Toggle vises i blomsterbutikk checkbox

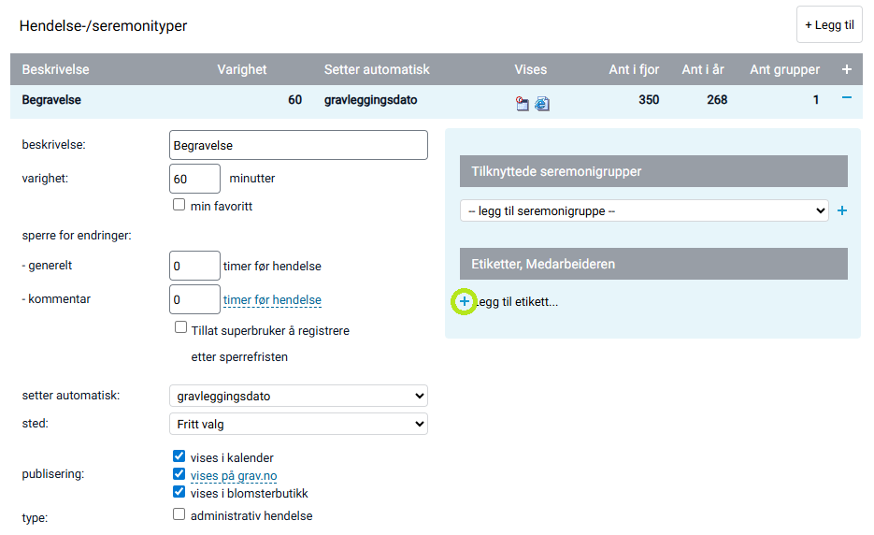click(179, 492)
